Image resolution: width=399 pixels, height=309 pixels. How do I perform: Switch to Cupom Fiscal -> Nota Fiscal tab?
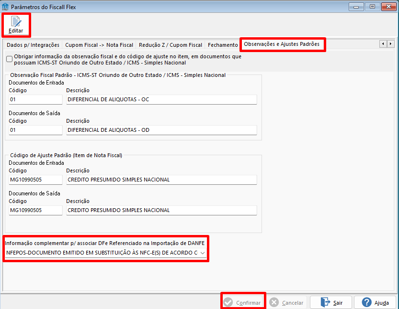(99, 45)
